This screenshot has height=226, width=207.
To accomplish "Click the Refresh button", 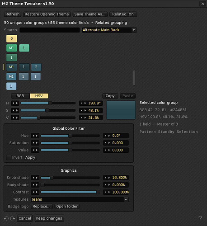I will pos(13,14).
